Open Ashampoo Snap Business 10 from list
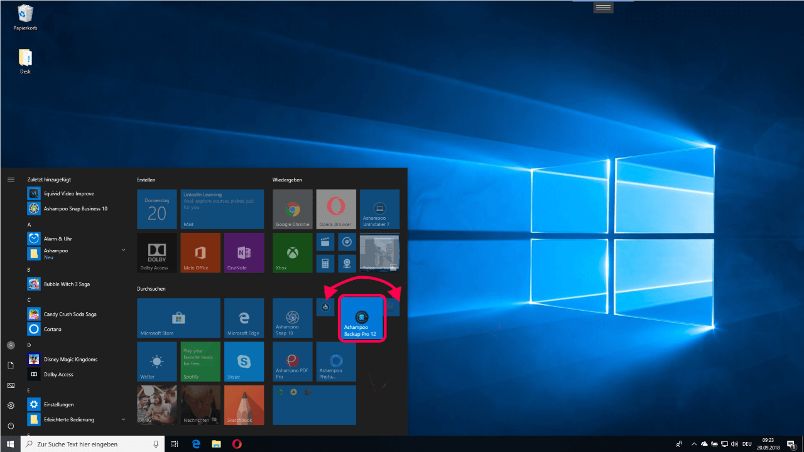 77,208
